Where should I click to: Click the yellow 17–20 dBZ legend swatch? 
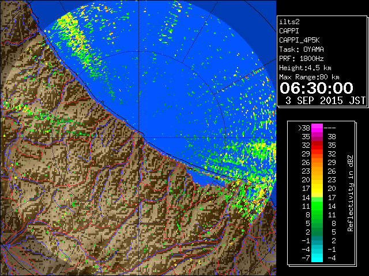point(317,189)
